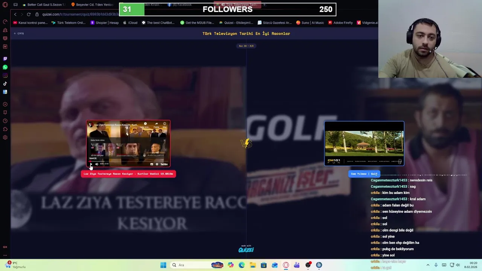This screenshot has width=482, height=271.
Task: Open the Windows Start menu
Action: coord(163,265)
